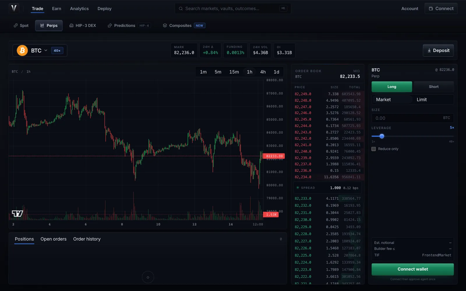Viewport: 466px width, 291px height.
Task: Click the Connect button in header
Action: point(441,9)
